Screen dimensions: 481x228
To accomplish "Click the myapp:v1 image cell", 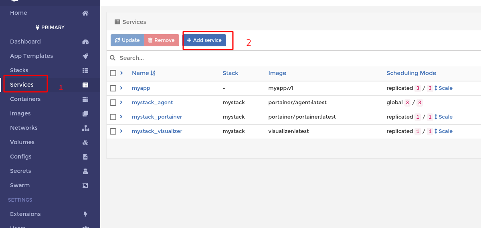I will [x=281, y=88].
